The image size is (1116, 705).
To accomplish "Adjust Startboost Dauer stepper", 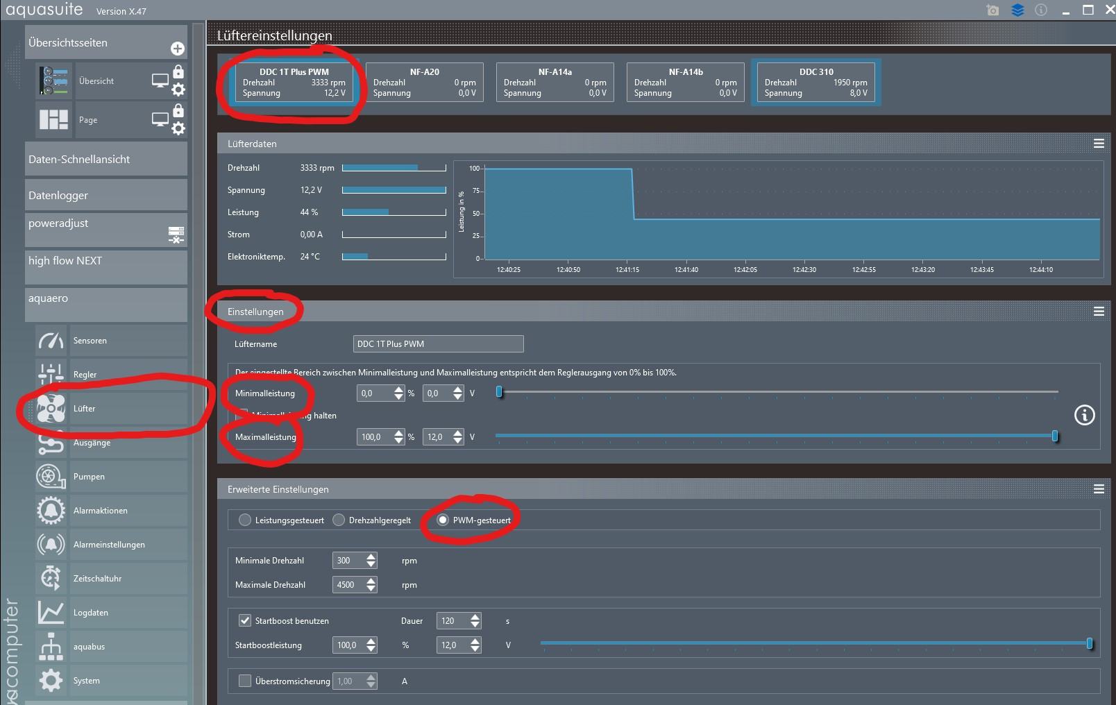I will 475,621.
